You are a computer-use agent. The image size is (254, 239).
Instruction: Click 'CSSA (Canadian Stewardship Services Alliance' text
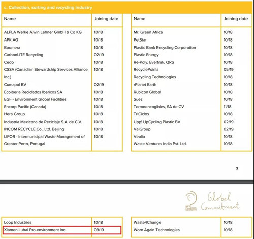(46, 70)
